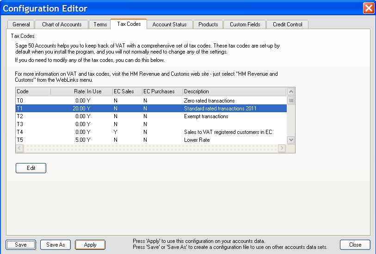Switch to the Products tab
376x254 pixels.
tap(208, 24)
